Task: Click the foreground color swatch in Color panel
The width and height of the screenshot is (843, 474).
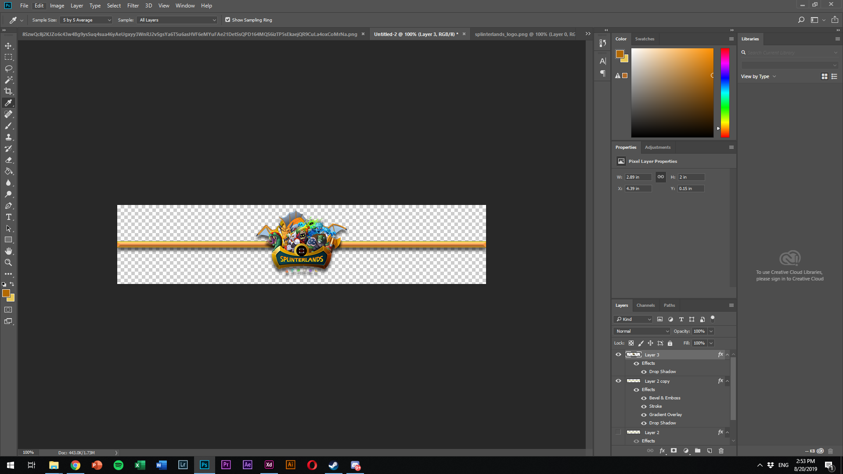Action: 620,54
